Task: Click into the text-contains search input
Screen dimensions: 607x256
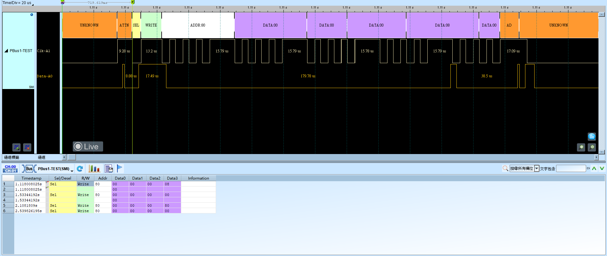Action: pos(571,169)
